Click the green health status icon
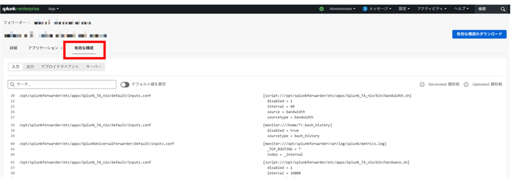The width and height of the screenshot is (511, 182). [321, 9]
